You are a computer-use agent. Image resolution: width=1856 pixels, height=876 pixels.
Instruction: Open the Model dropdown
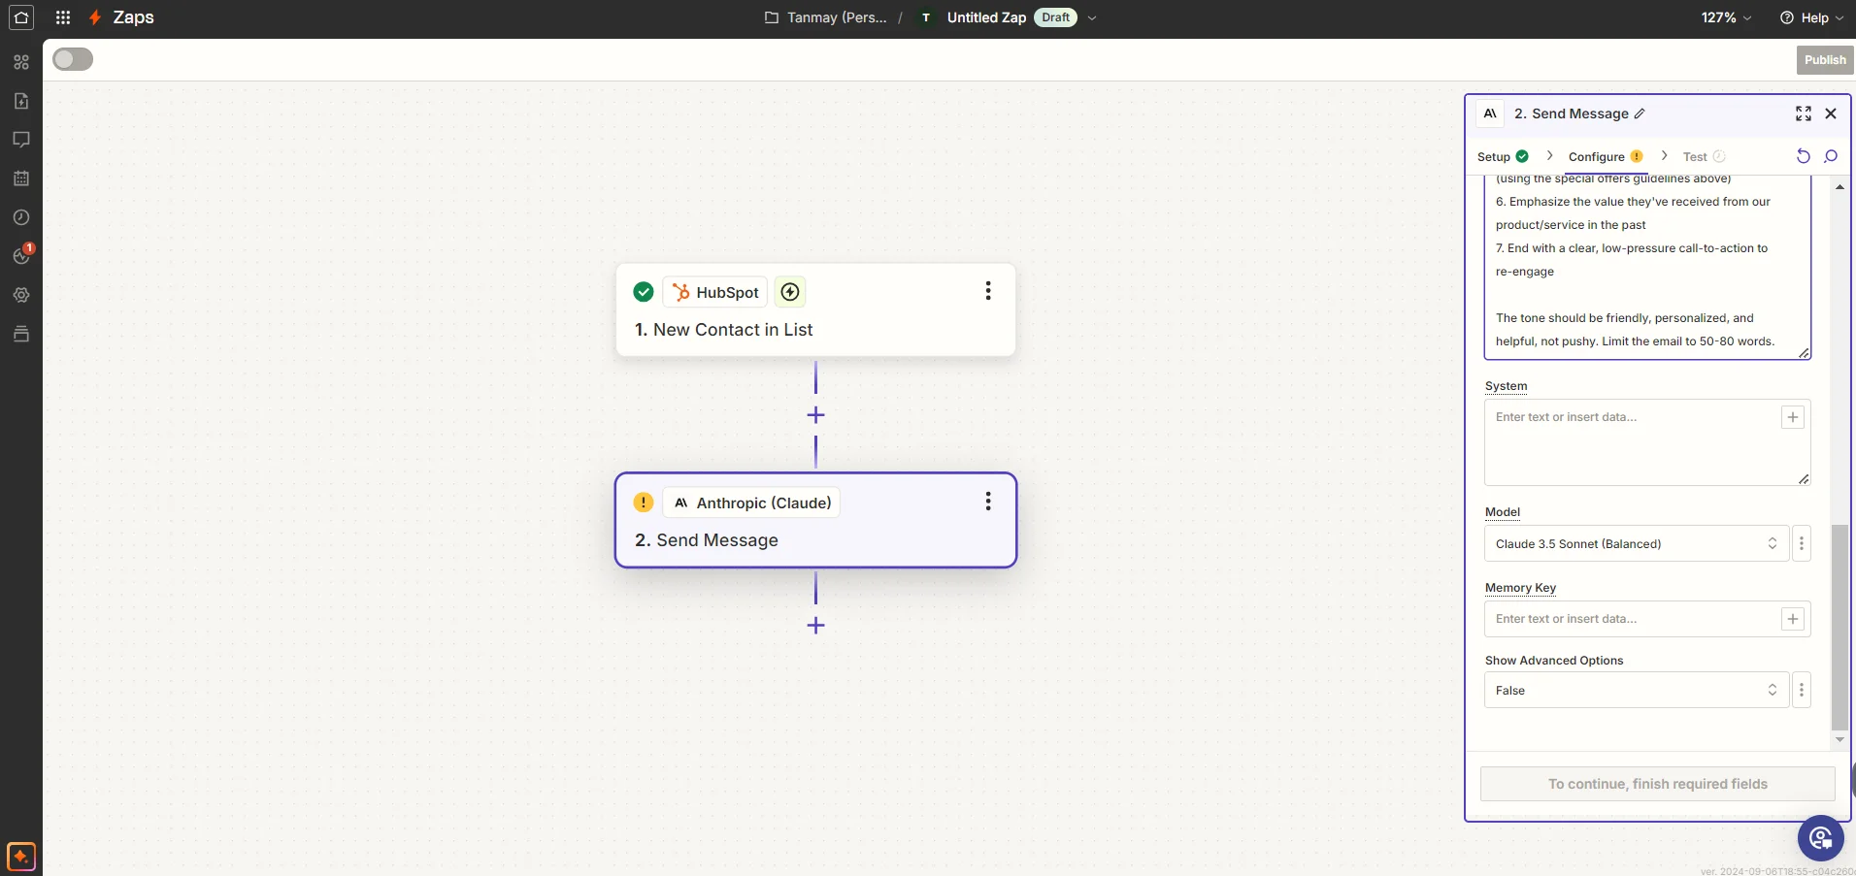click(1637, 544)
